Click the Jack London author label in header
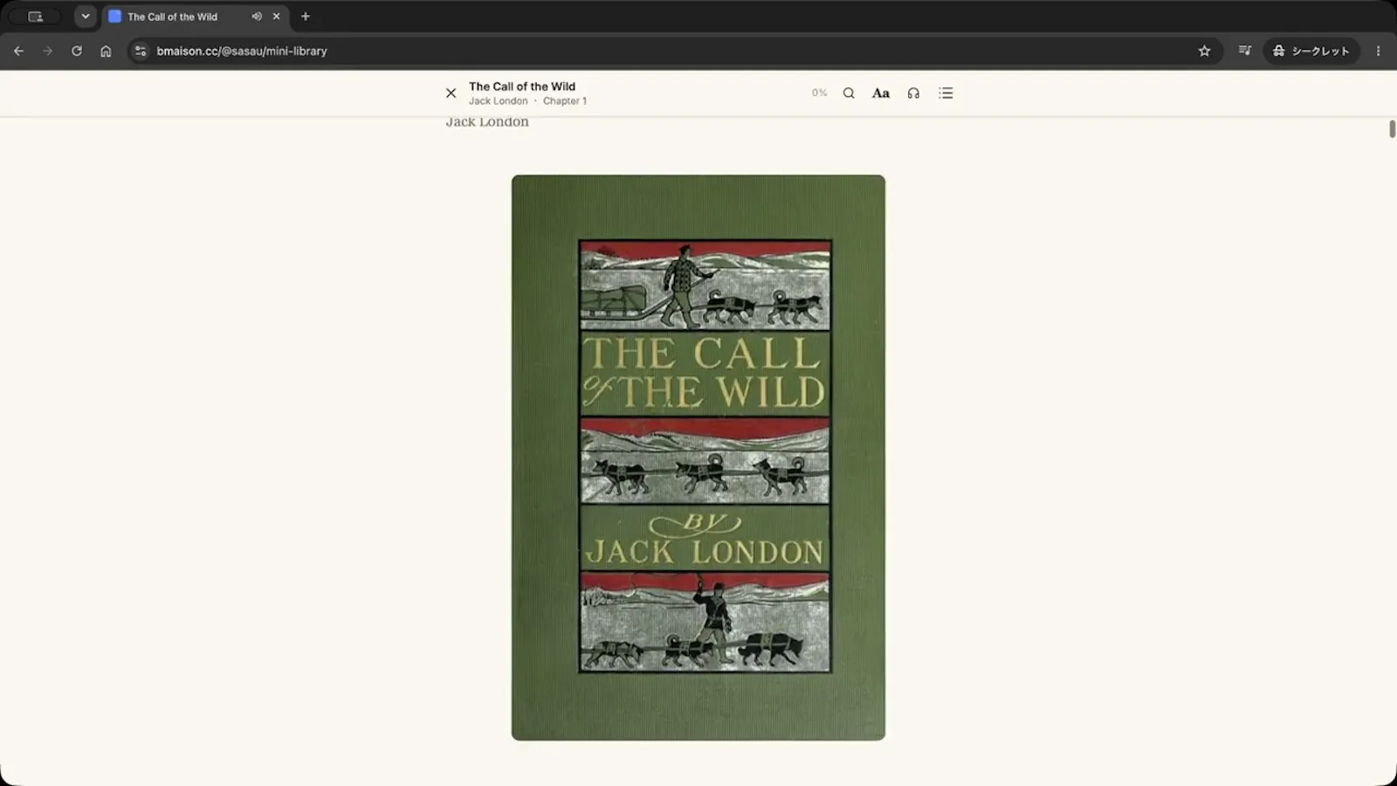 (x=498, y=101)
